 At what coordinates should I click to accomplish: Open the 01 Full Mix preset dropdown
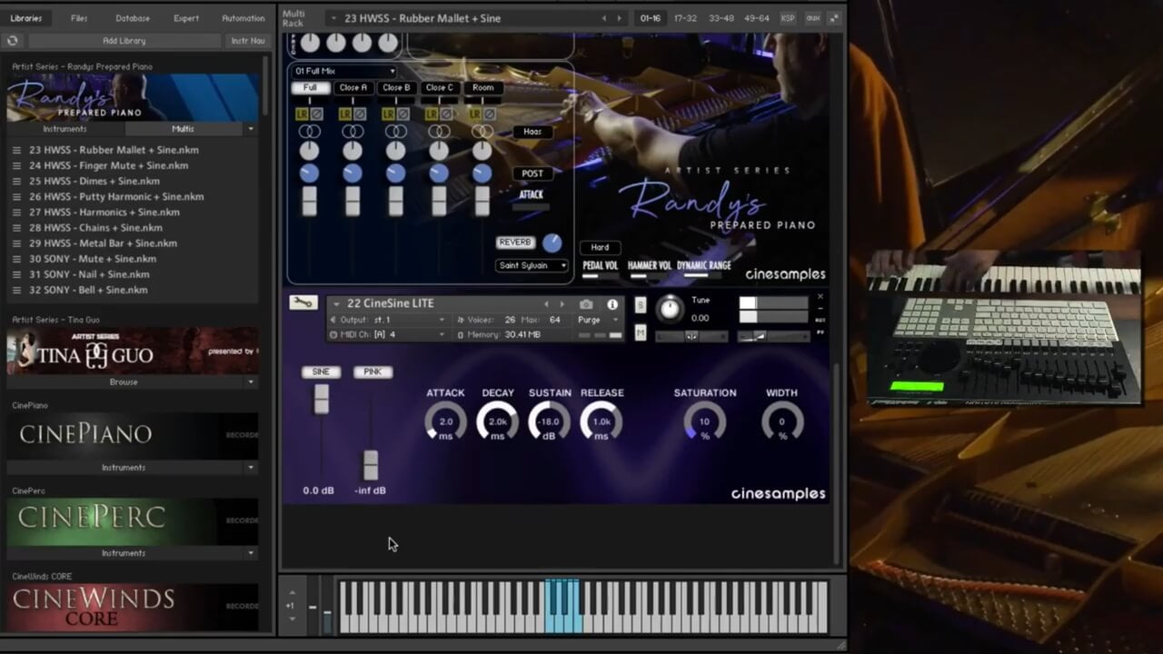click(344, 71)
